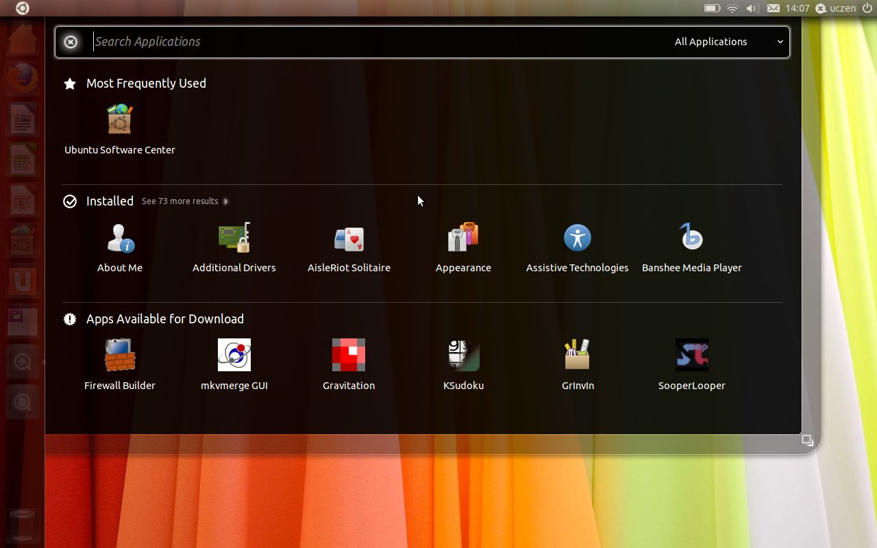Launch the About Me app
Viewport: 877px width, 548px height.
coord(120,247)
